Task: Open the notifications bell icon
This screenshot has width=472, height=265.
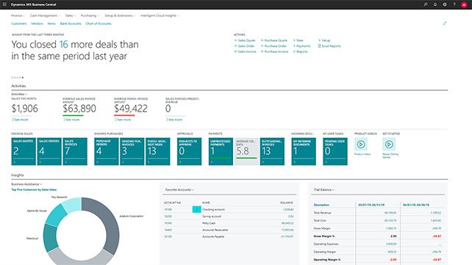Action: 435,4
